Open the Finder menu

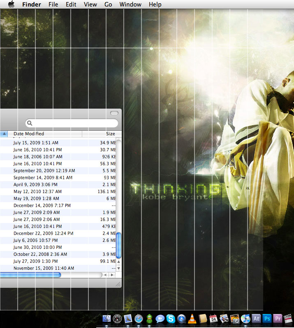click(32, 5)
